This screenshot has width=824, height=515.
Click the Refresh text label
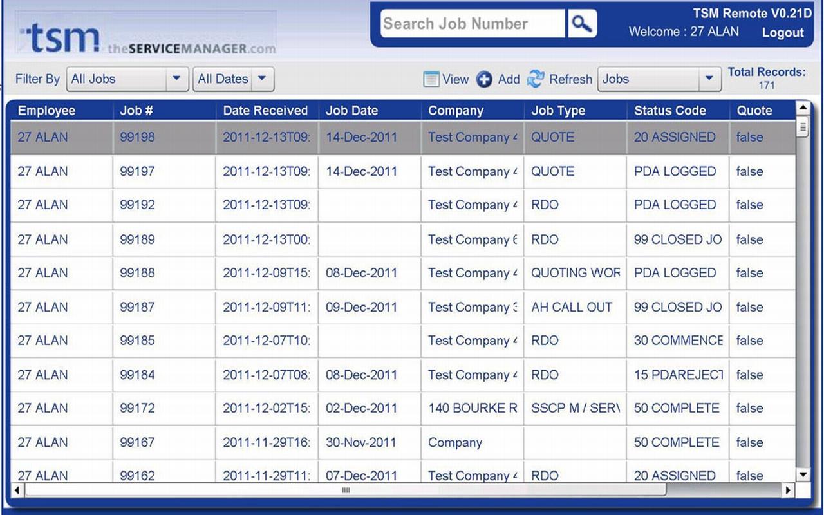pyautogui.click(x=570, y=79)
